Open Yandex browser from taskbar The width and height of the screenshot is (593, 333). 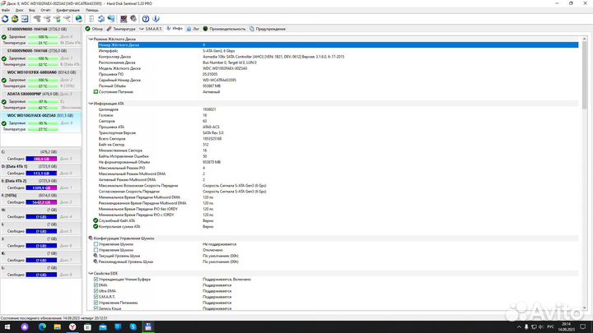72,327
